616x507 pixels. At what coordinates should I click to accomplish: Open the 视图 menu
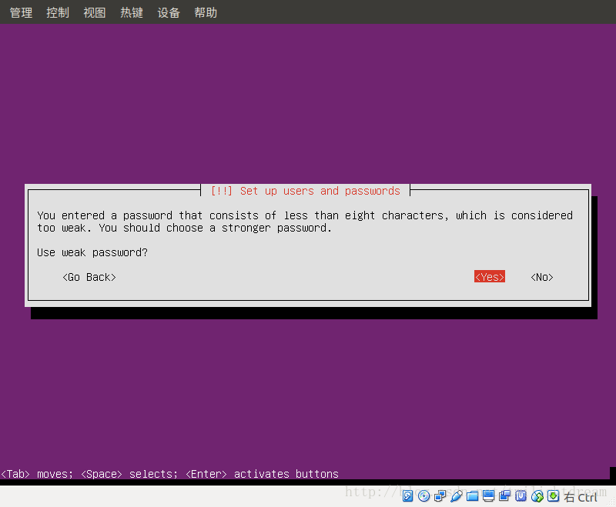click(94, 12)
